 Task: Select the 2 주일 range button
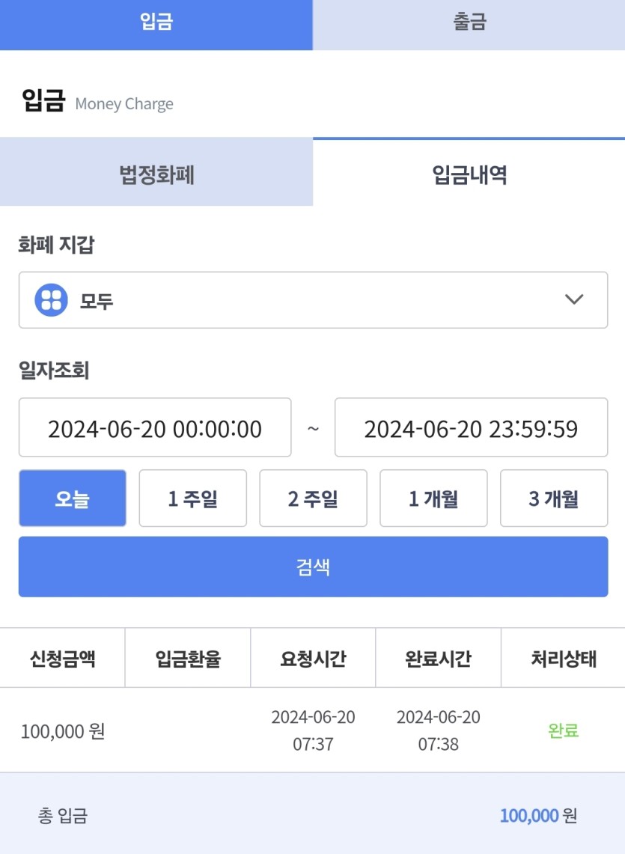314,498
